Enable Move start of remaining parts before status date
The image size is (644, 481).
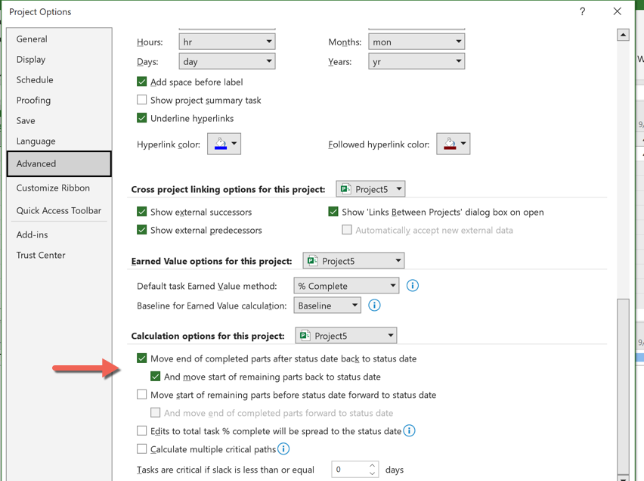[141, 395]
